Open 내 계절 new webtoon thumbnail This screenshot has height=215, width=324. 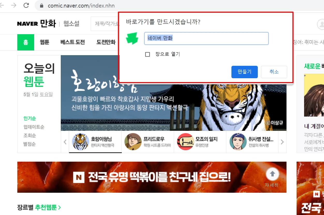[314, 95]
